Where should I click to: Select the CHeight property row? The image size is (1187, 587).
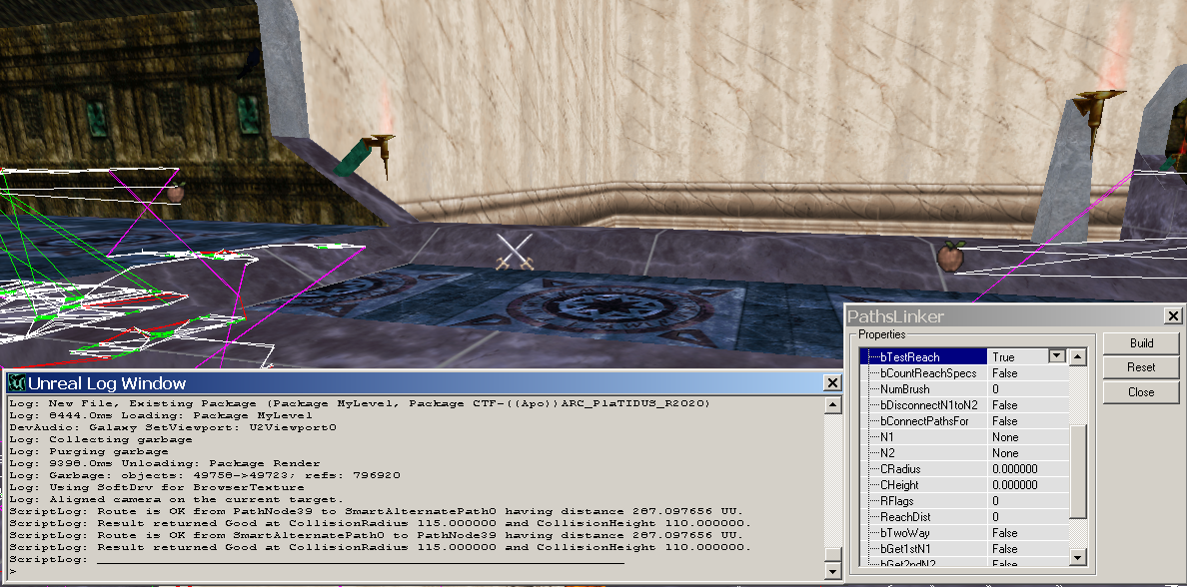click(963, 484)
